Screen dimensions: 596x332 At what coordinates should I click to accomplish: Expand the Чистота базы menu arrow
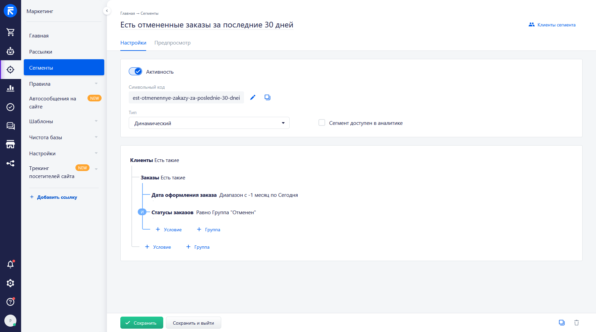coord(96,137)
